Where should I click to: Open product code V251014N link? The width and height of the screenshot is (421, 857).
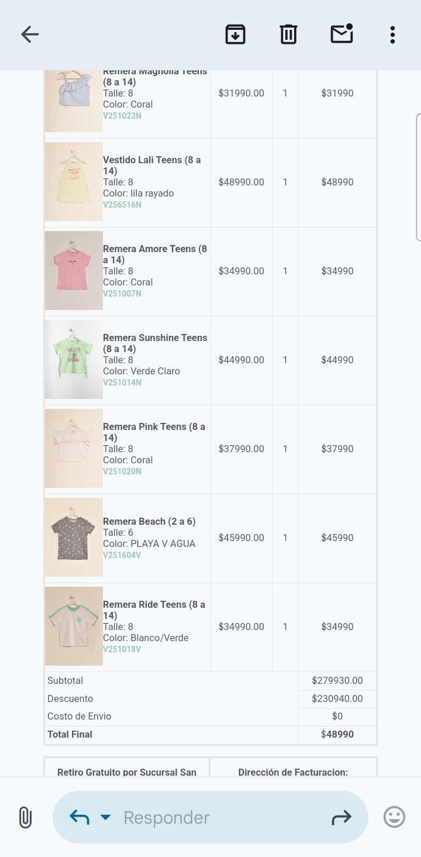pos(122,383)
